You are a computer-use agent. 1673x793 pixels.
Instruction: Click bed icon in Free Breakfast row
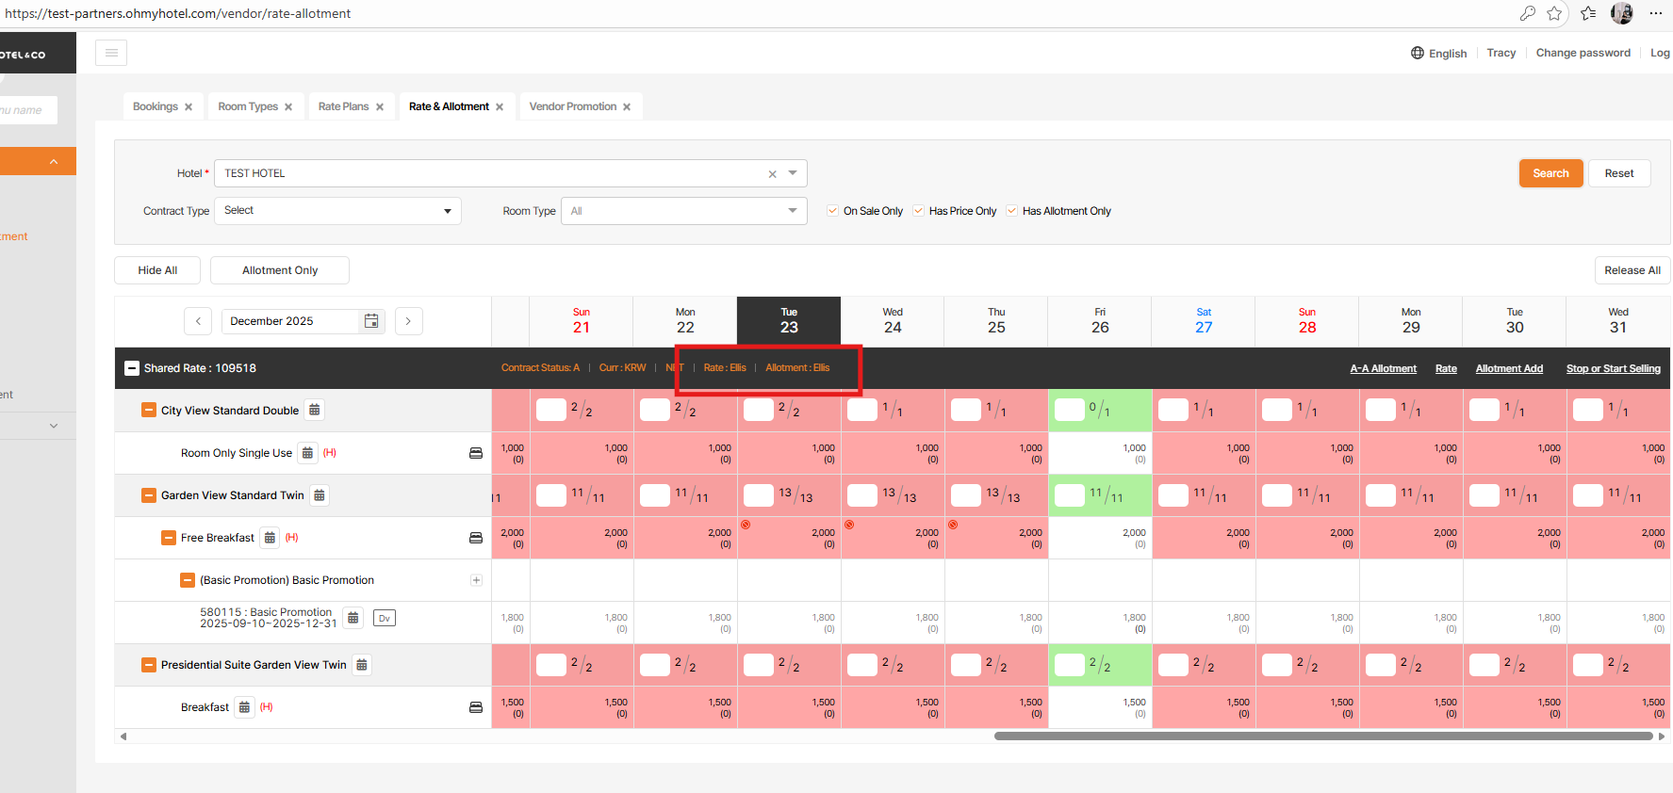click(x=476, y=538)
